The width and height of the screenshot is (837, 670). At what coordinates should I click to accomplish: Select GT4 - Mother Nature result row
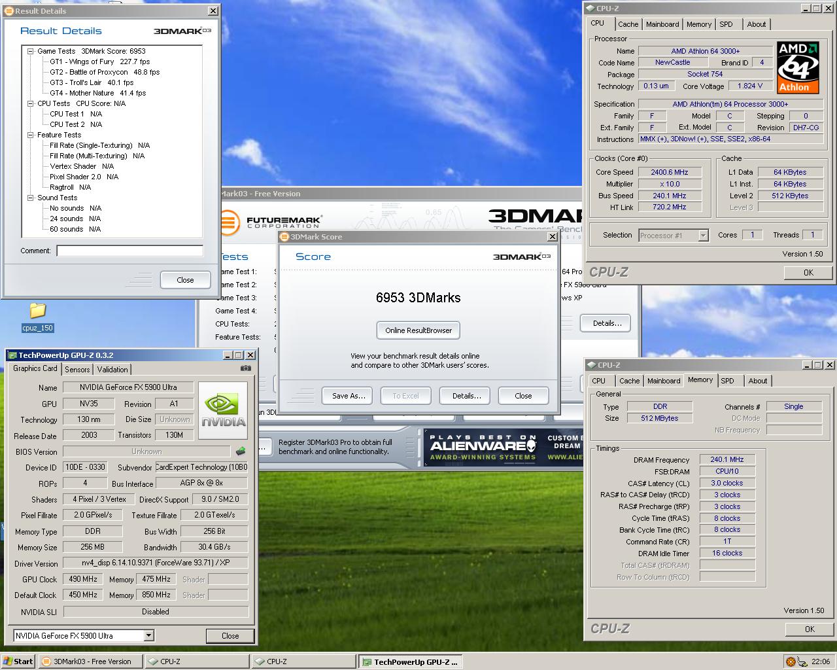coord(98,93)
